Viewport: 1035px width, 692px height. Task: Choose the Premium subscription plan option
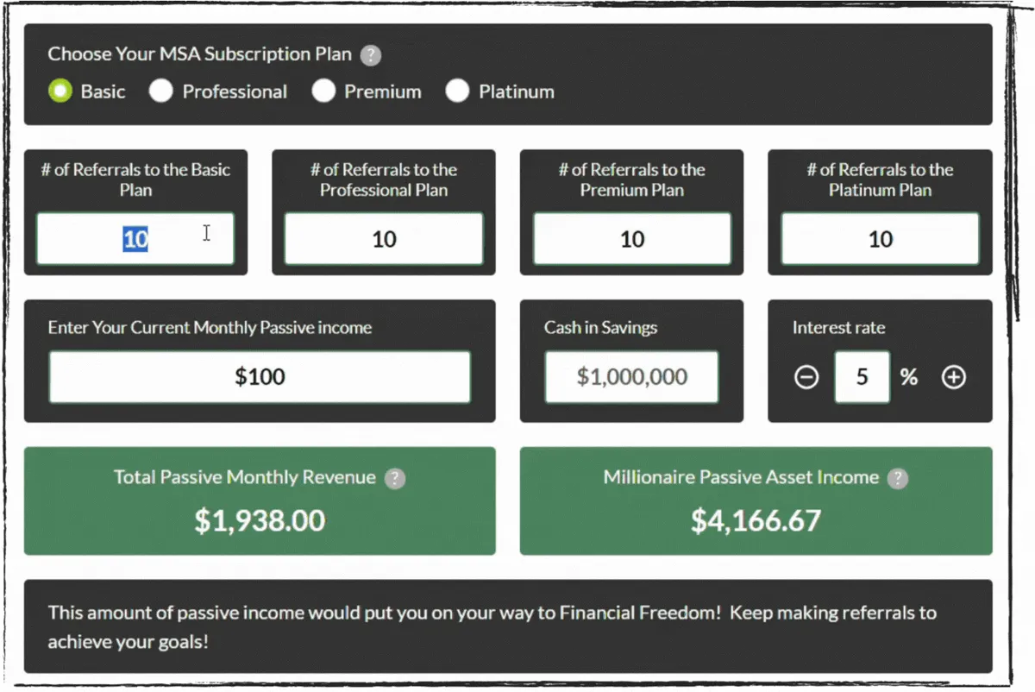click(323, 91)
